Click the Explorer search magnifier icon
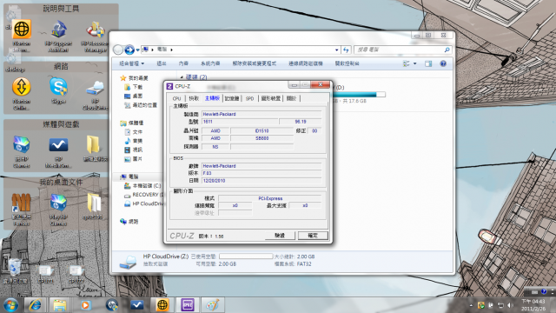The image size is (556, 313). tap(447, 50)
